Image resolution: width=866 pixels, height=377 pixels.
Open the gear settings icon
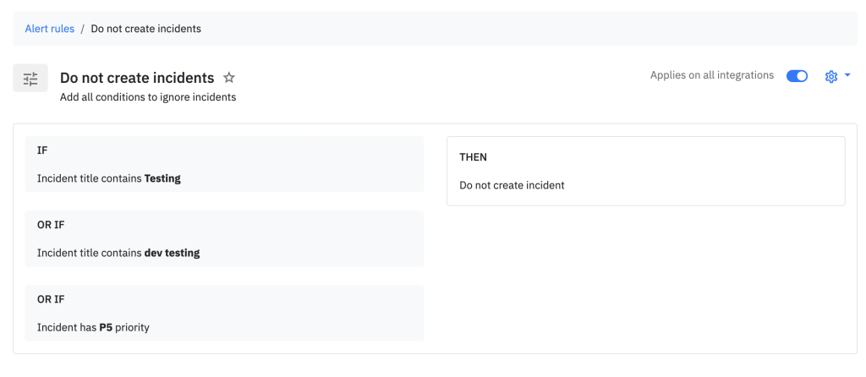830,76
